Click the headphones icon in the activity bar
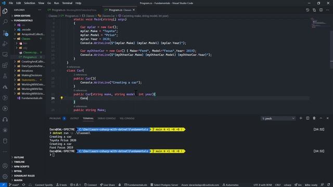Screen dimensions: 333x187 point(5,119)
